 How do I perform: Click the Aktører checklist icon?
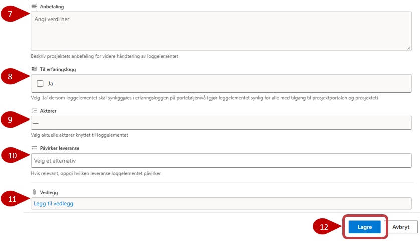tap(34, 110)
